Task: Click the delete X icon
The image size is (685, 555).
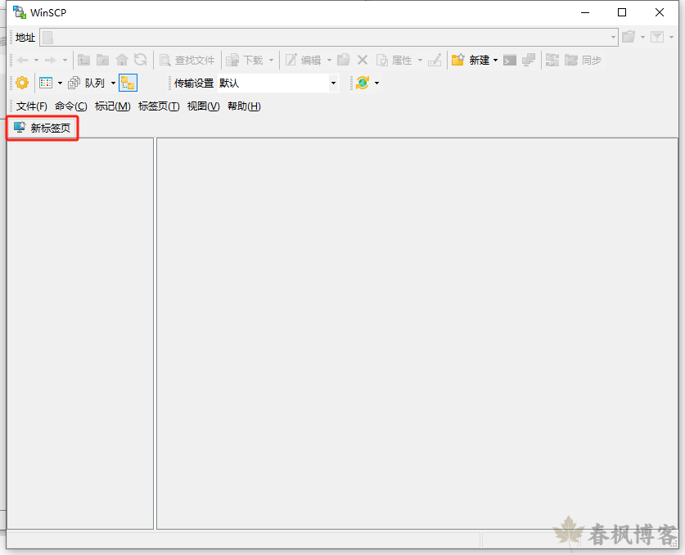Action: (363, 60)
